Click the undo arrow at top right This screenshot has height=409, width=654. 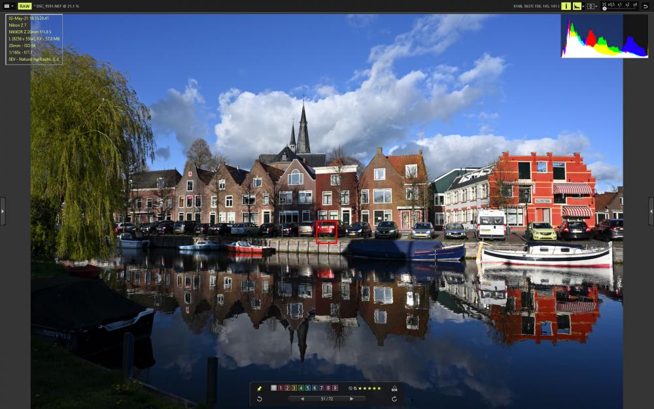coord(645,7)
